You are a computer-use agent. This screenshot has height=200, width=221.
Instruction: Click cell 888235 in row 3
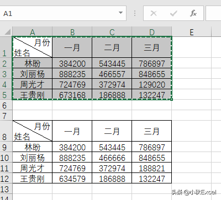point(72,73)
